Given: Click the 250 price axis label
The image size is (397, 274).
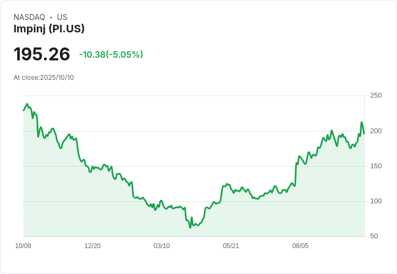Looking at the screenshot, I should (376, 95).
